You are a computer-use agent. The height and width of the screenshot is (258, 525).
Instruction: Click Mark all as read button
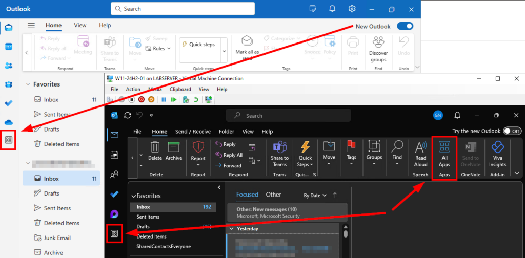pyautogui.click(x=247, y=46)
